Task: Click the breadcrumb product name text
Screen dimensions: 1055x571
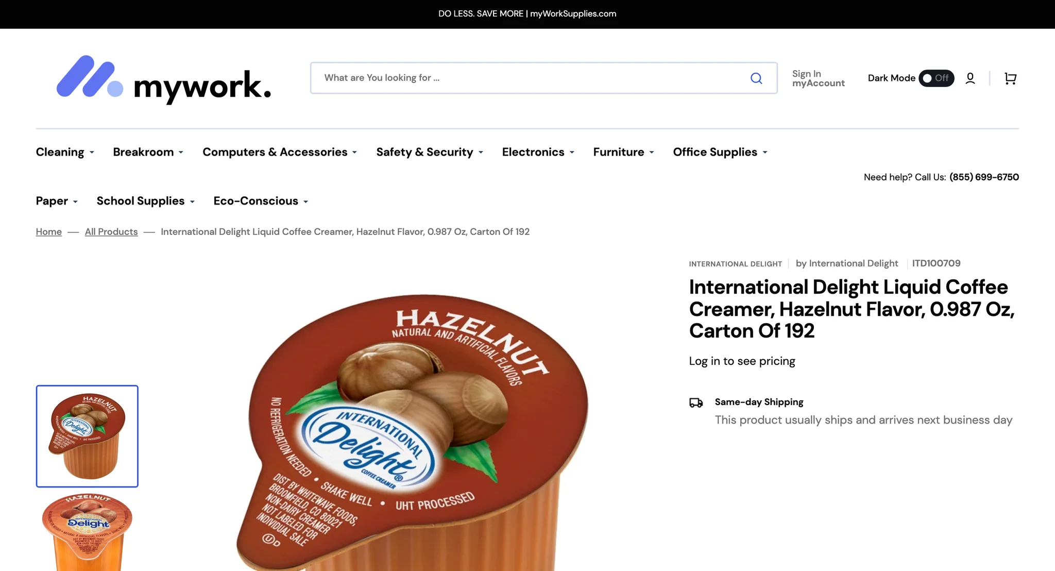Action: pos(345,232)
